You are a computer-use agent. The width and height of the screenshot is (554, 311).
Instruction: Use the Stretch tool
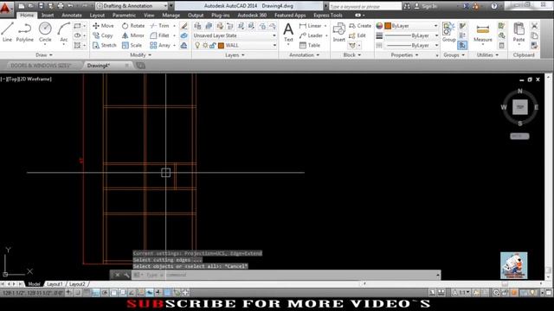(105, 46)
